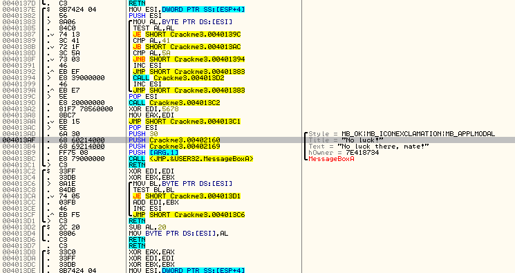Image resolution: width=515 pixels, height=273 pixels.
Task: Click the CALL Crackme3.004013C2 instruction
Action: 174,102
